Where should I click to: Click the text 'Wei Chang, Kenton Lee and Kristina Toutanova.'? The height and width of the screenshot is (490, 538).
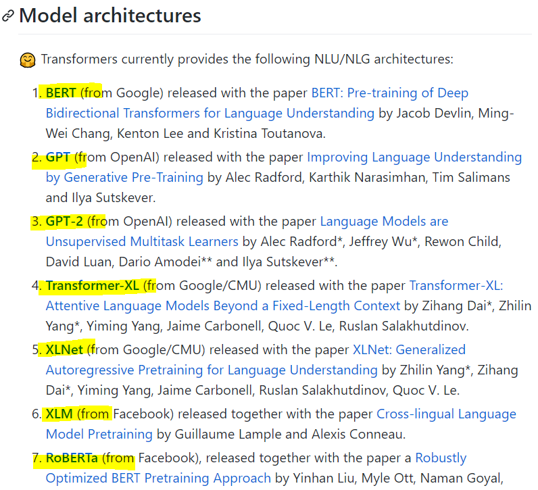(x=186, y=133)
